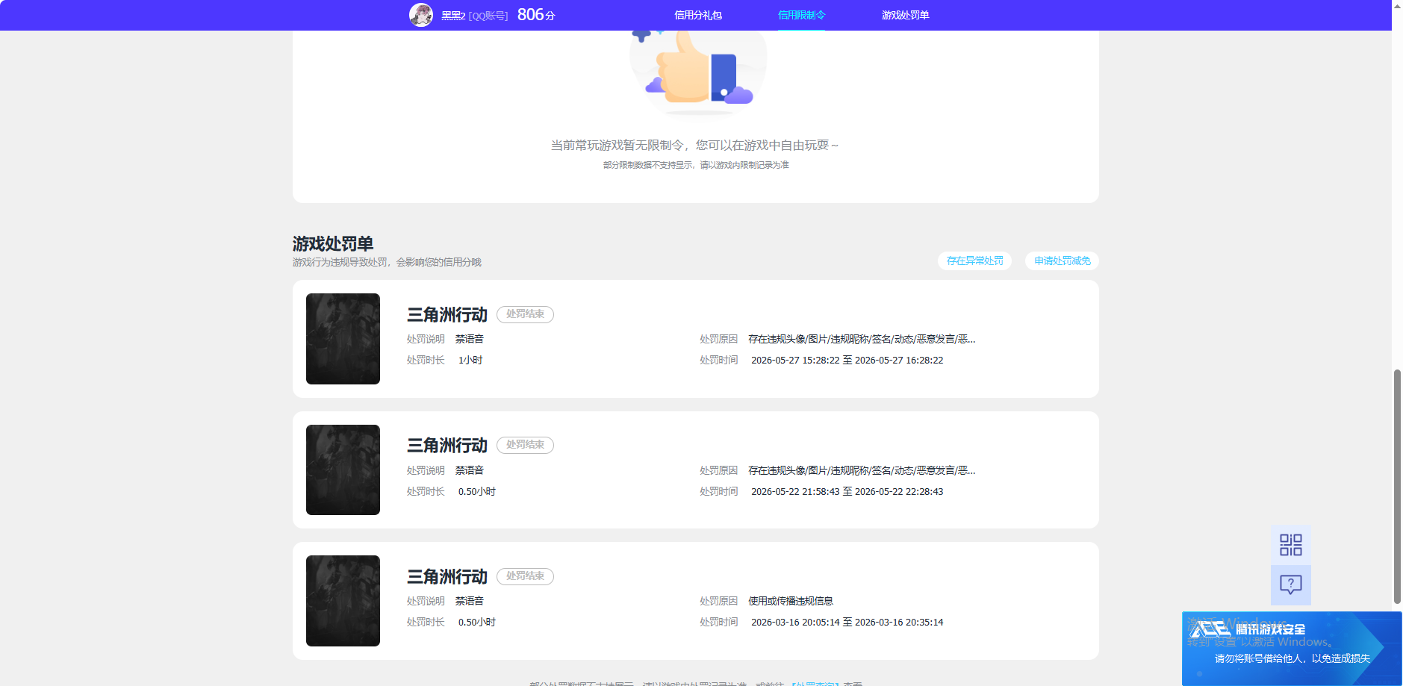Click the 申请处罚减免 button

tap(1063, 261)
